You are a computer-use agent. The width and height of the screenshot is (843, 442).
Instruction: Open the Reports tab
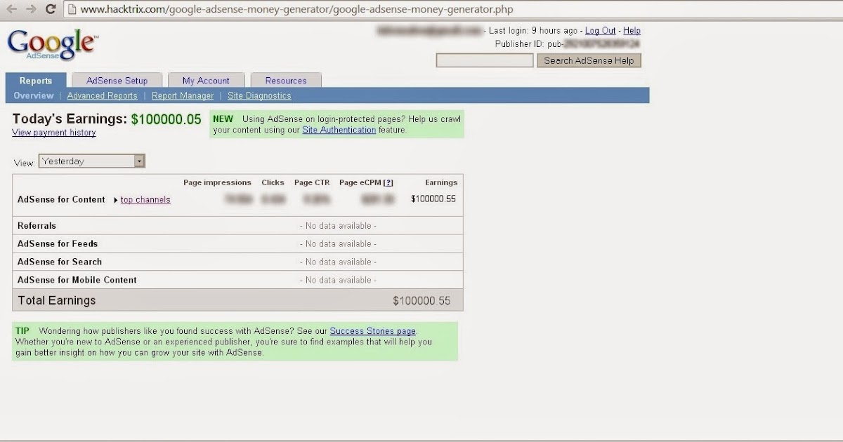[x=36, y=81]
